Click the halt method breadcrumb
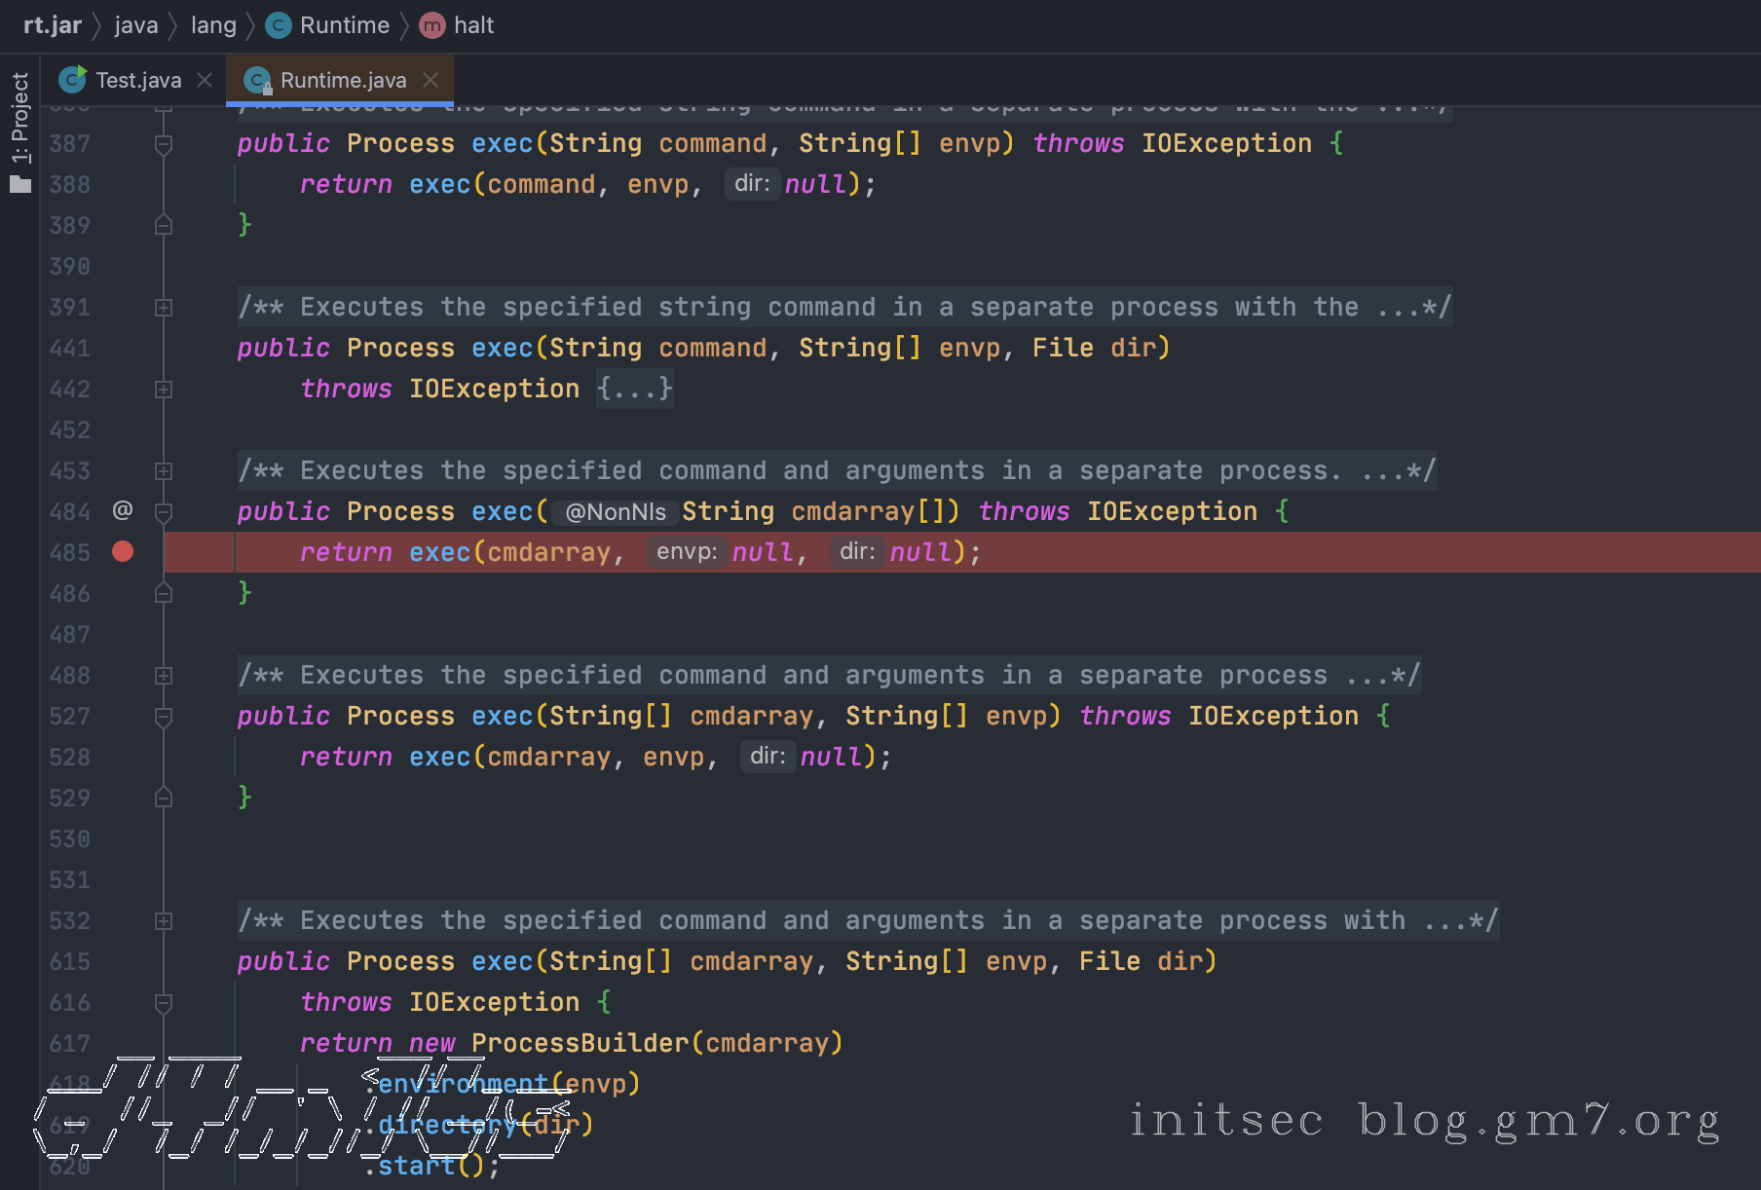The width and height of the screenshot is (1761, 1190). click(473, 25)
